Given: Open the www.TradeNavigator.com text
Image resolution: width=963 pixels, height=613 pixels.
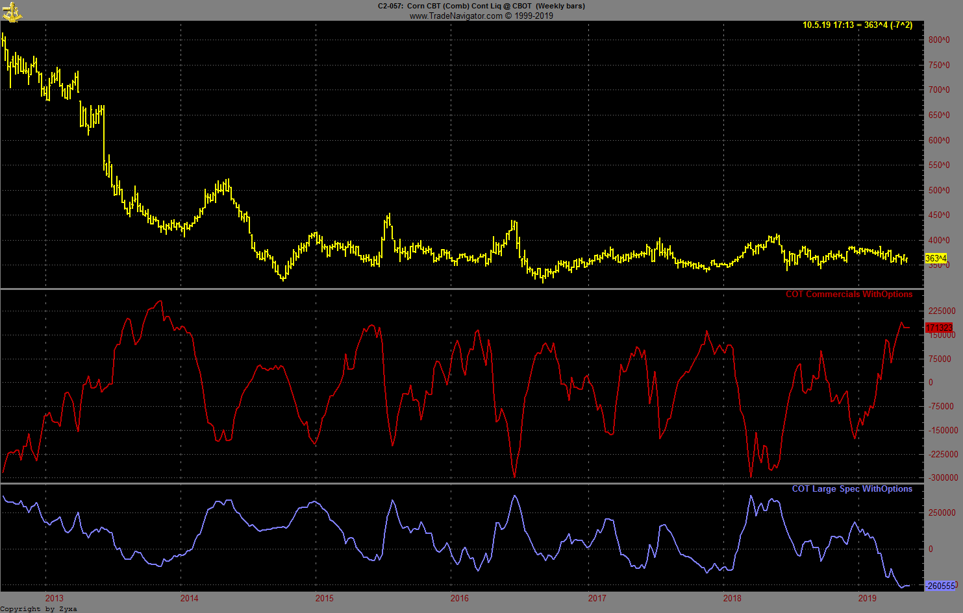Looking at the screenshot, I should (x=456, y=16).
